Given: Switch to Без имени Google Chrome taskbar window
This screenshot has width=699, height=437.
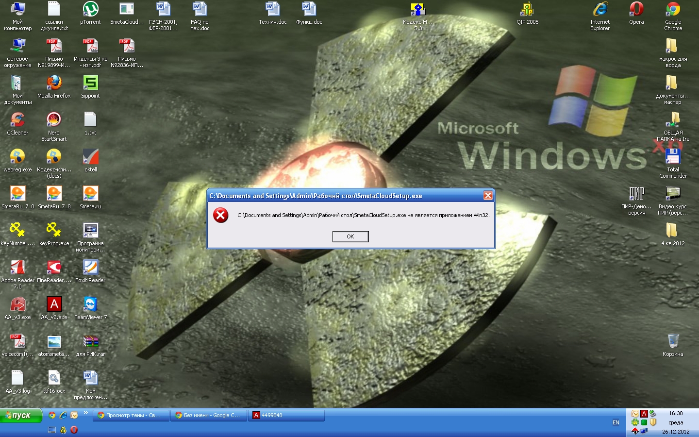Looking at the screenshot, I should [x=209, y=416].
